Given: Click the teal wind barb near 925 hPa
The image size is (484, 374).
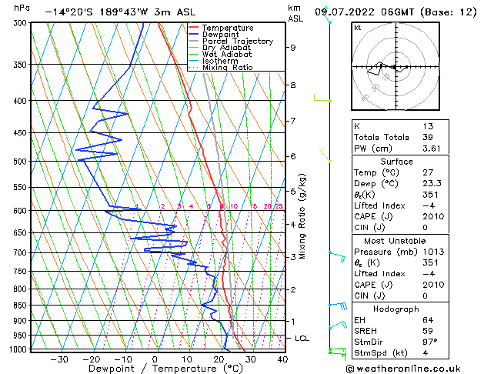Looking at the screenshot, I should pos(338,325).
